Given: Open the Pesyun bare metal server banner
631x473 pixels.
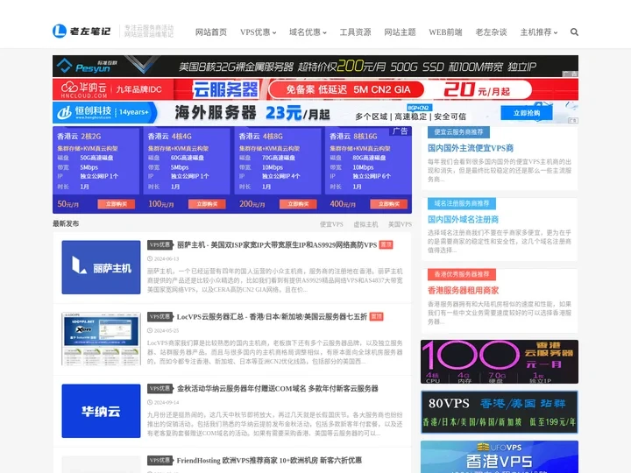Looking at the screenshot, I should 315,66.
